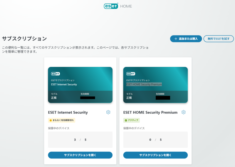Click ESET logo on Internet Security card
Viewport: 235px width, 167px height.
(x=56, y=74)
